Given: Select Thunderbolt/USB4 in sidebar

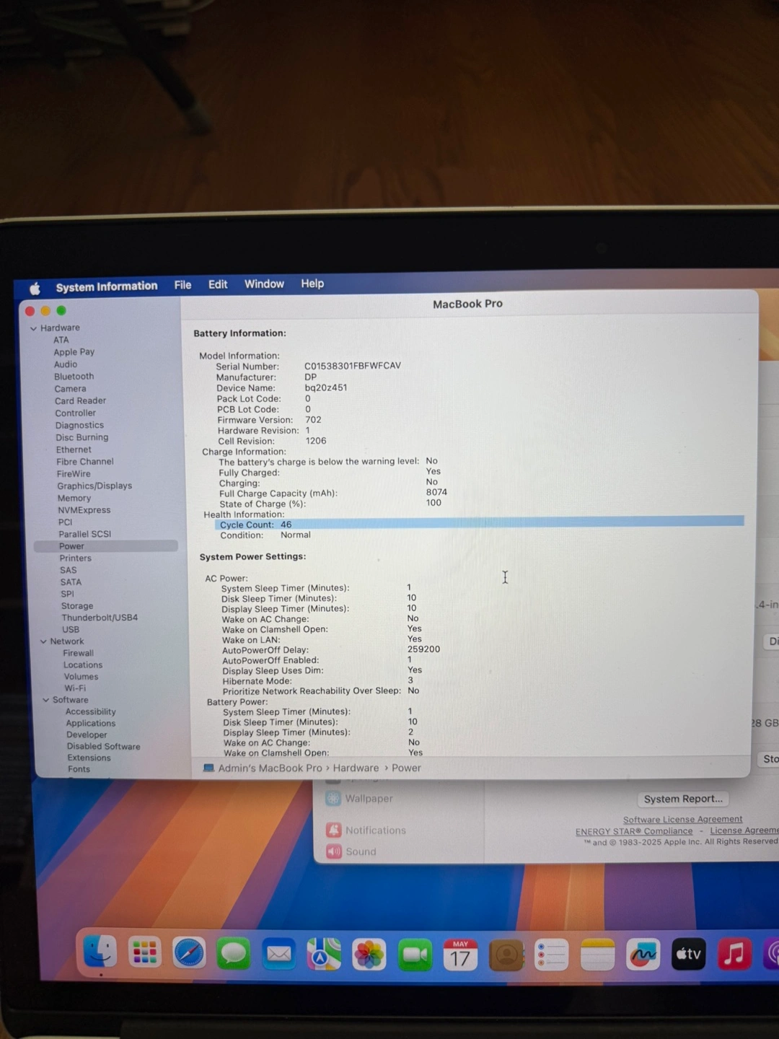Looking at the screenshot, I should tap(100, 618).
